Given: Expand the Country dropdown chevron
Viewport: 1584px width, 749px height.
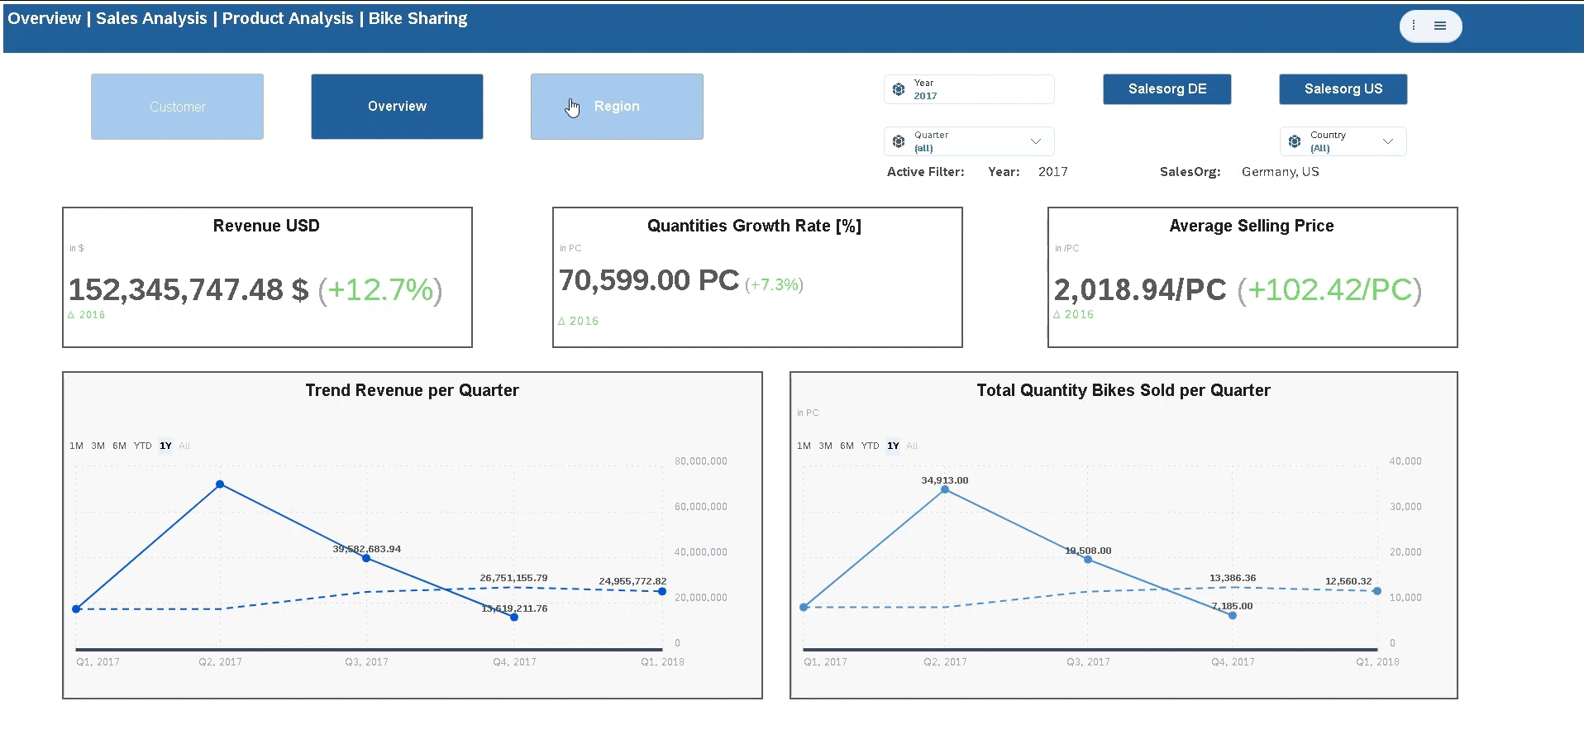Looking at the screenshot, I should tap(1388, 141).
